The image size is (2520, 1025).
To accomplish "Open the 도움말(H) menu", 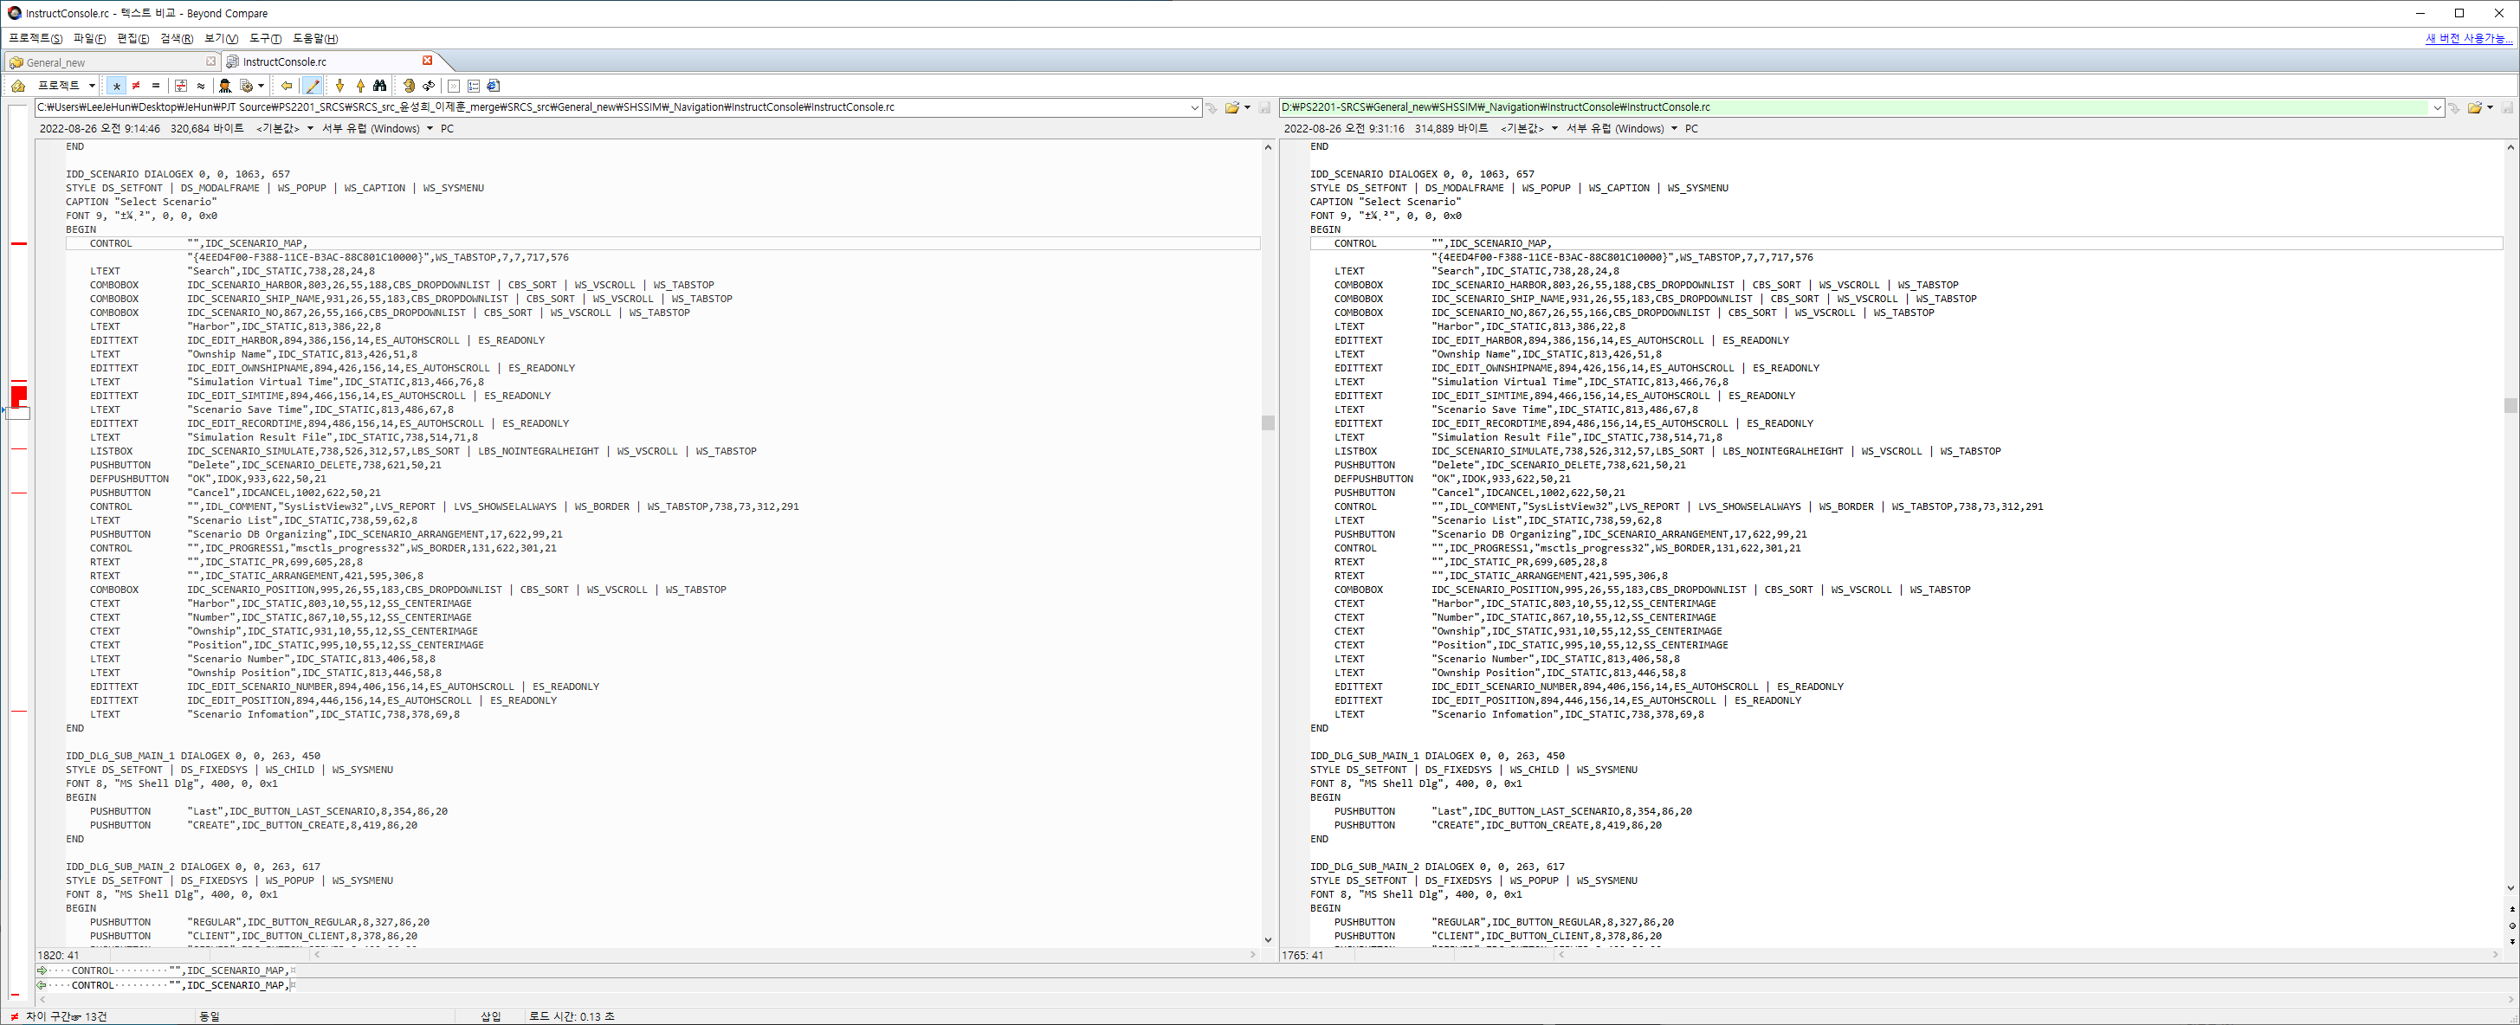I will tap(315, 38).
